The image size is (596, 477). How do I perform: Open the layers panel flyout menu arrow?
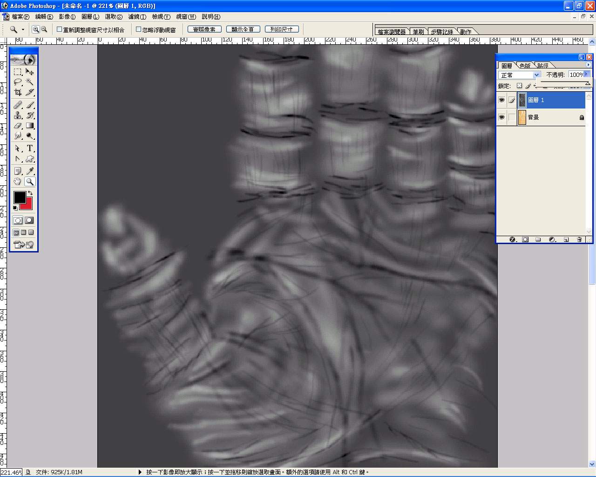click(x=588, y=65)
